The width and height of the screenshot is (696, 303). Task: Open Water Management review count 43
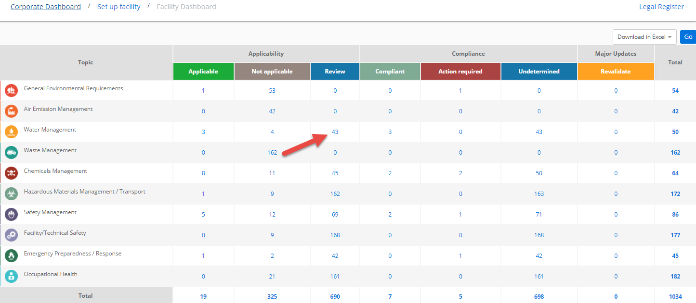[335, 132]
